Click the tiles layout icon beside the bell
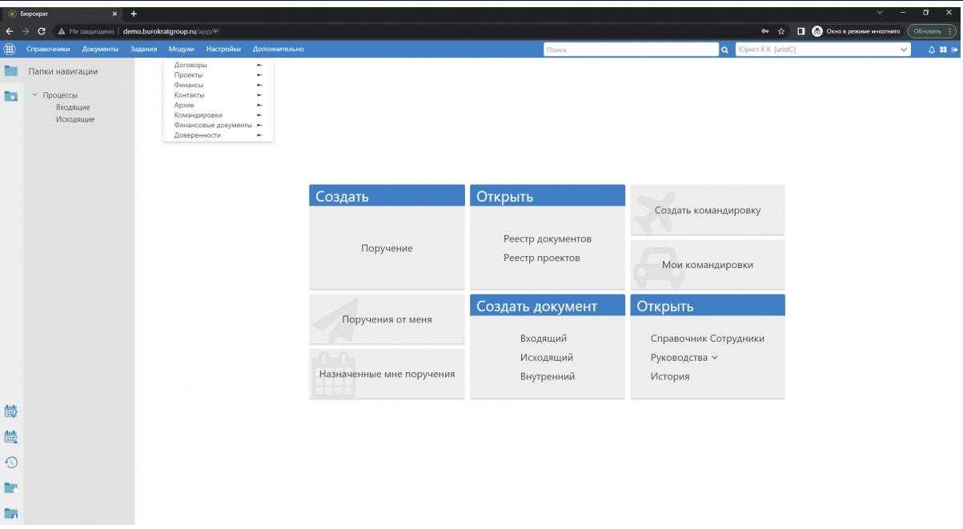This screenshot has width=963, height=529. (x=943, y=50)
